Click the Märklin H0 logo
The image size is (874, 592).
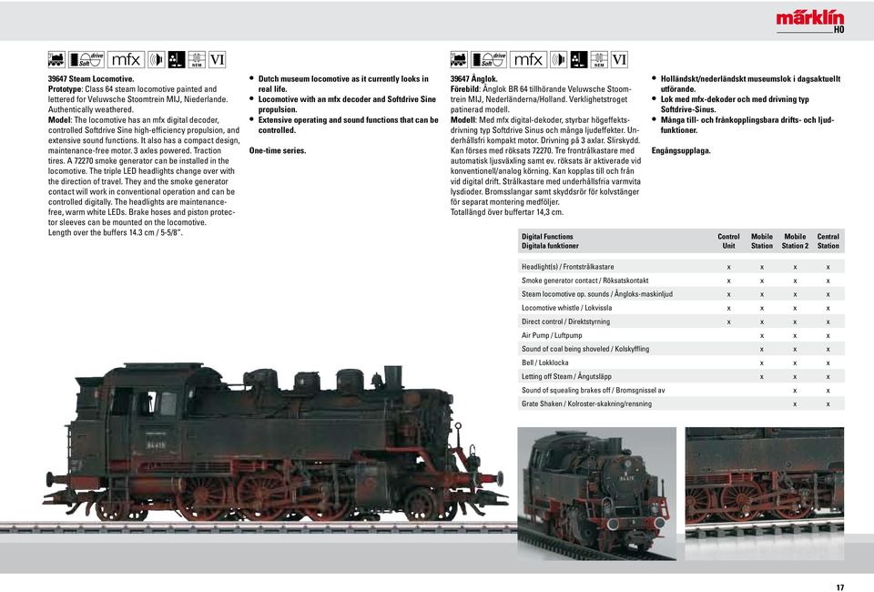coord(810,22)
